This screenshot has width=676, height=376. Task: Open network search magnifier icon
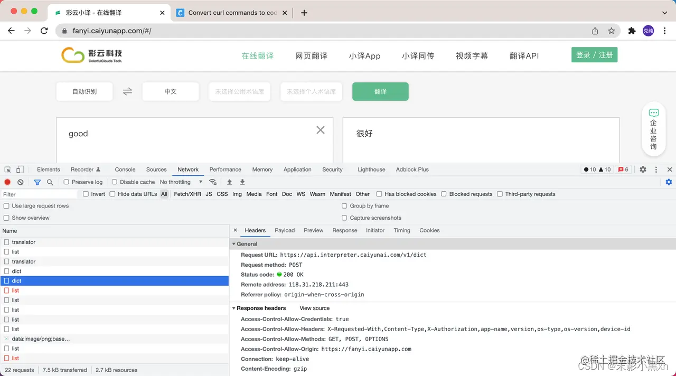coord(50,182)
